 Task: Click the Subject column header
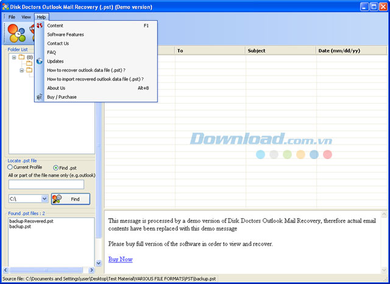[280, 51]
